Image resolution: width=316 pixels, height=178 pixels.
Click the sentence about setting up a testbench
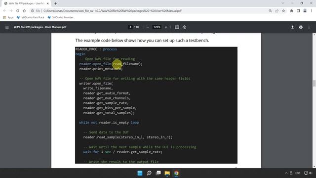tap(142, 41)
